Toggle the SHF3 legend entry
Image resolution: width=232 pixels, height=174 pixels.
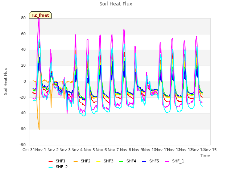pos(105,161)
